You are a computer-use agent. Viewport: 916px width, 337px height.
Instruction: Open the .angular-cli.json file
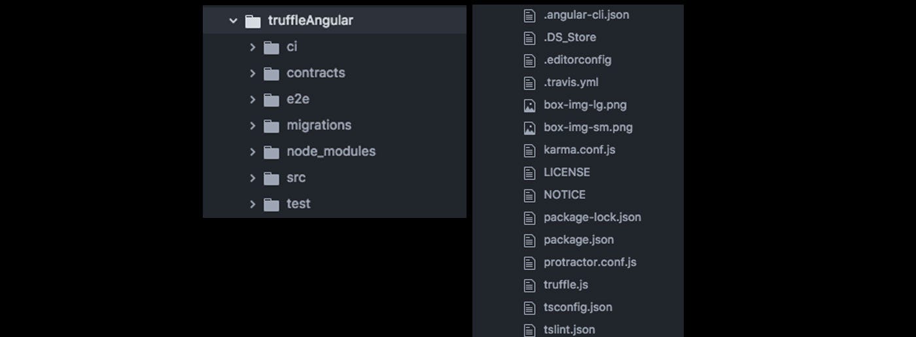[586, 14]
